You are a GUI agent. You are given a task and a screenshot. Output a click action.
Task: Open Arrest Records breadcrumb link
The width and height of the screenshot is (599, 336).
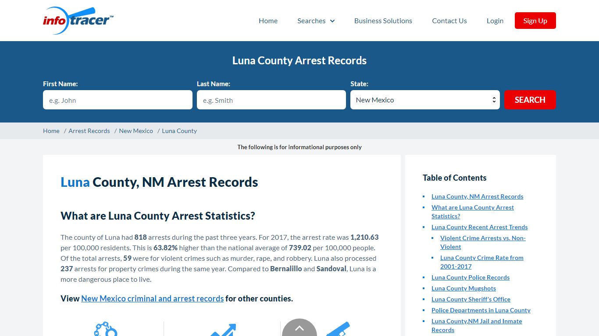(x=89, y=131)
